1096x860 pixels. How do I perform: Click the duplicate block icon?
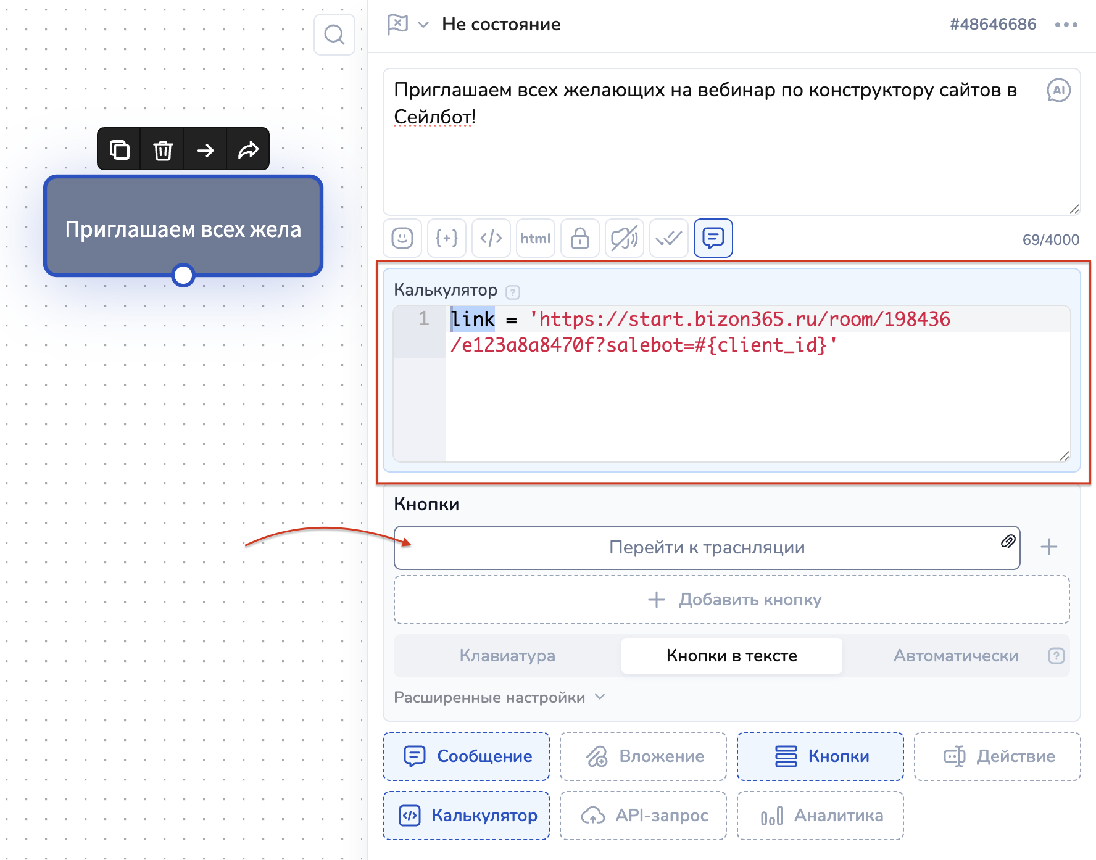(119, 150)
